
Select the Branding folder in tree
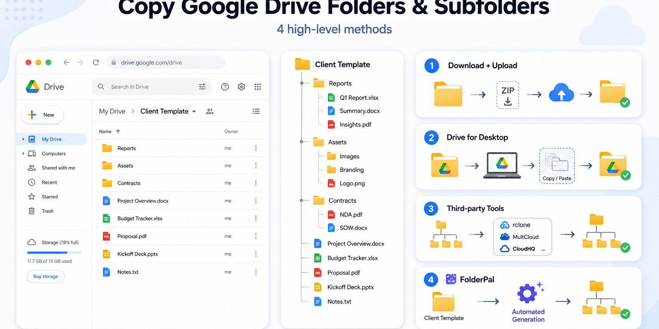tap(346, 170)
